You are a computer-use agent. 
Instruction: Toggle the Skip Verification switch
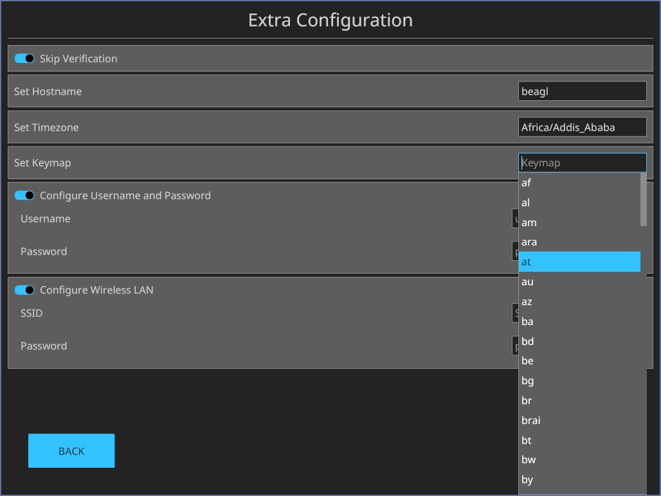[24, 58]
